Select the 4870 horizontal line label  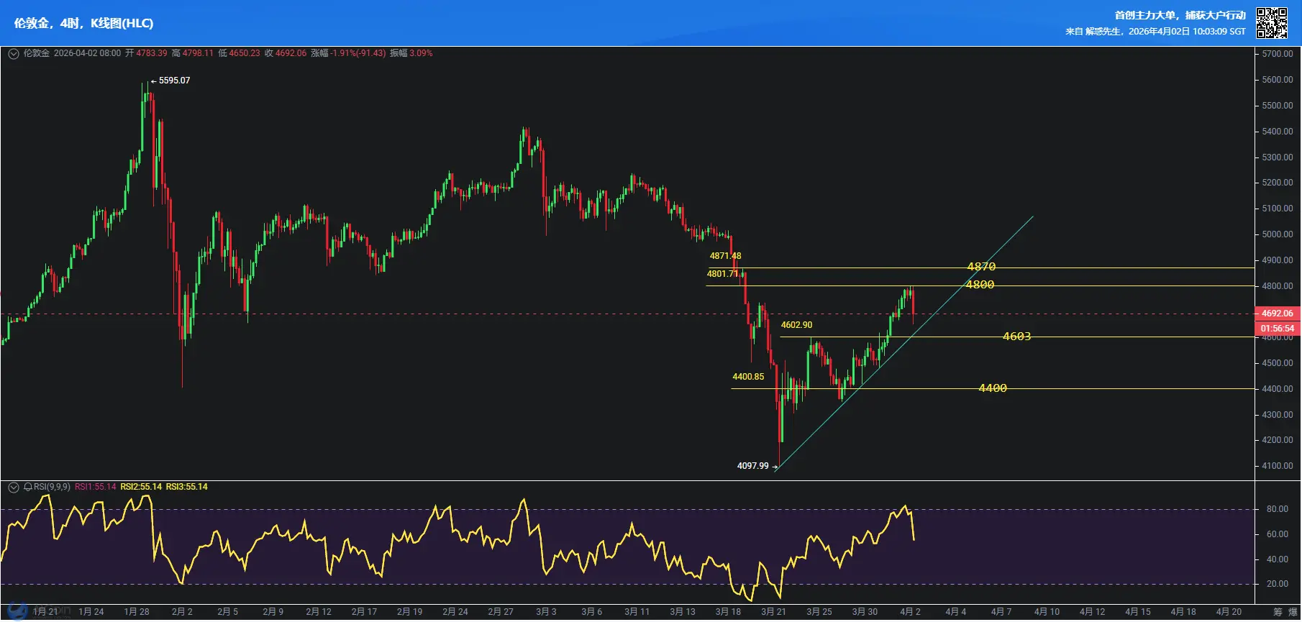[982, 267]
